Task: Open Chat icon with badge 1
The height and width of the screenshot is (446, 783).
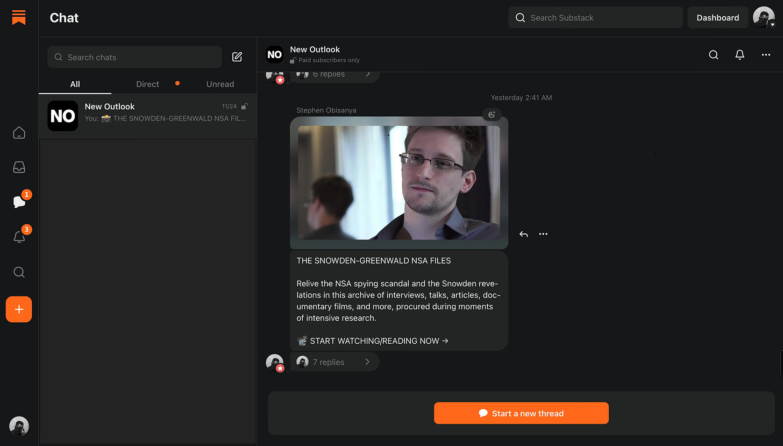Action: point(19,202)
